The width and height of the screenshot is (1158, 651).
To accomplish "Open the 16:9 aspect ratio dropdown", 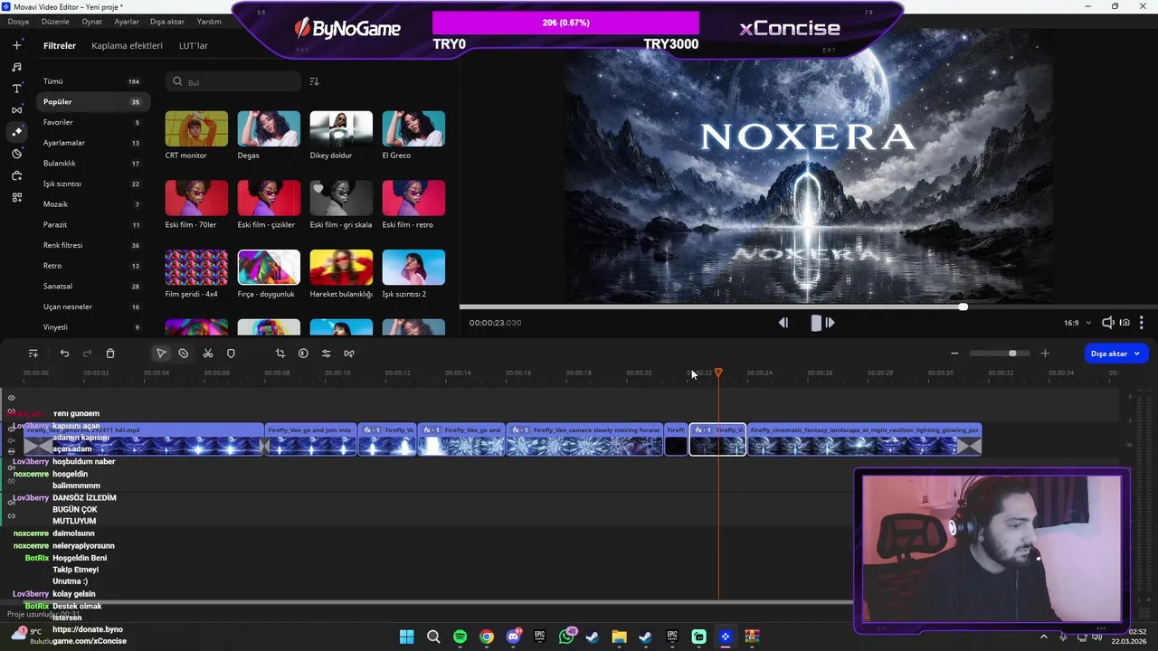I will pyautogui.click(x=1077, y=323).
